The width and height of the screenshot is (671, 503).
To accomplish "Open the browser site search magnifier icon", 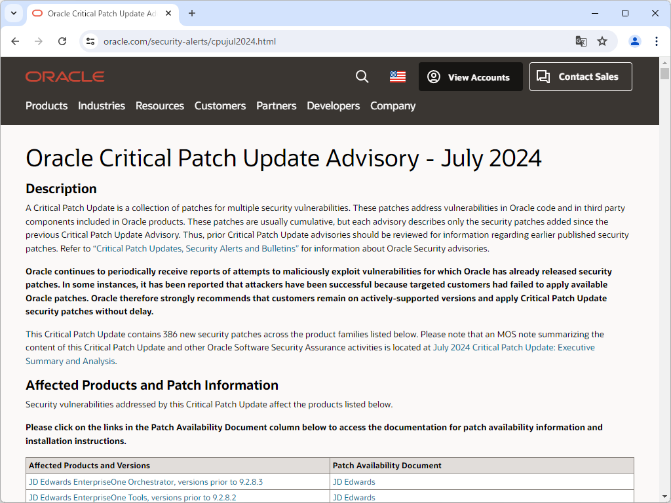I will [x=362, y=77].
